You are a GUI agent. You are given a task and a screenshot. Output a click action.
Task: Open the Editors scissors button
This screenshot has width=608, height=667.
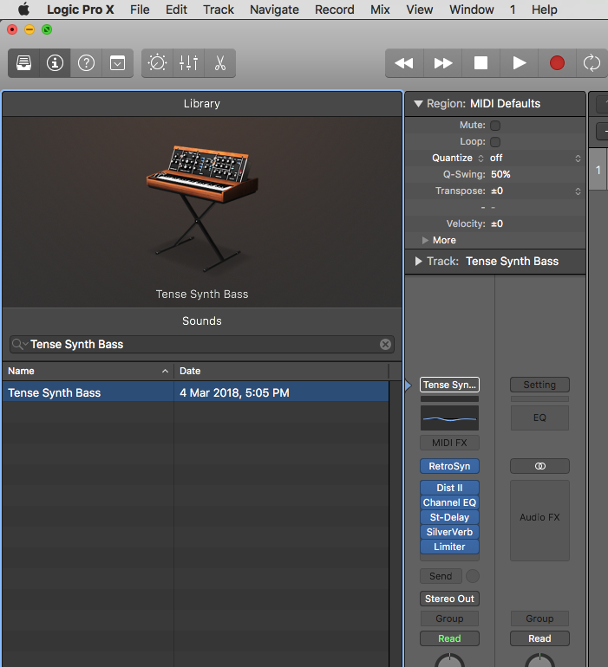tap(219, 63)
